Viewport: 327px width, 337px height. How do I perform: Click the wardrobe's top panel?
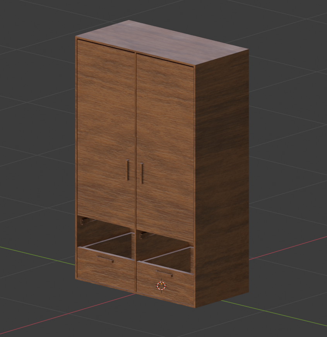coord(162,43)
